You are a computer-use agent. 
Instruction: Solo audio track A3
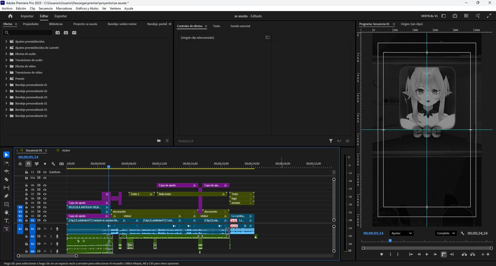click(51, 244)
